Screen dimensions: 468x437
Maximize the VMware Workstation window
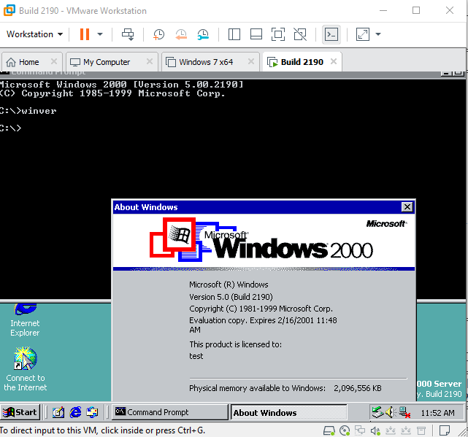click(x=416, y=10)
